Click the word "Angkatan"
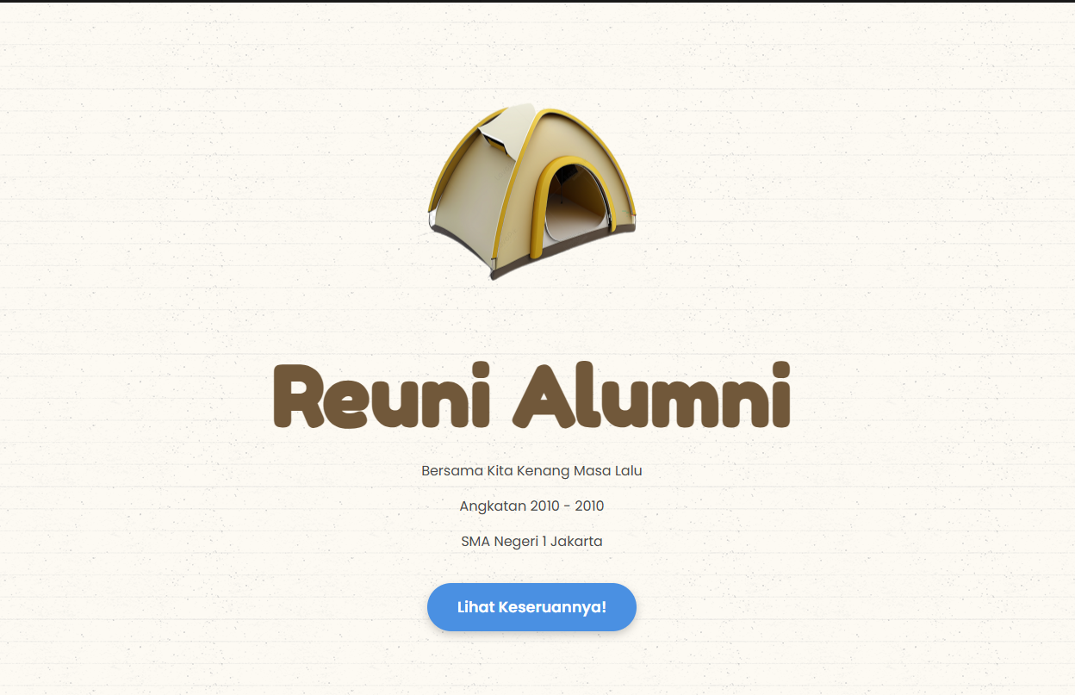The height and width of the screenshot is (695, 1075). click(493, 506)
